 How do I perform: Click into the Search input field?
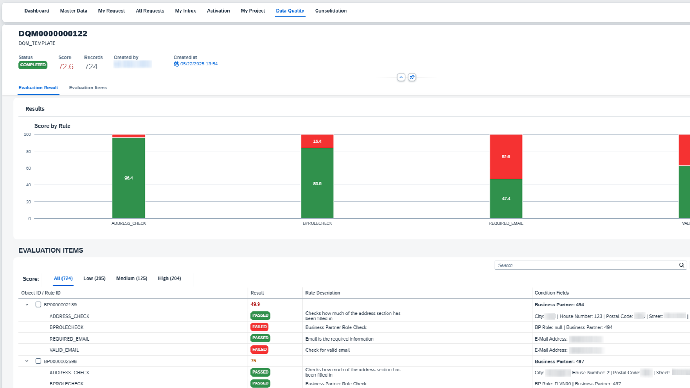(x=586, y=265)
